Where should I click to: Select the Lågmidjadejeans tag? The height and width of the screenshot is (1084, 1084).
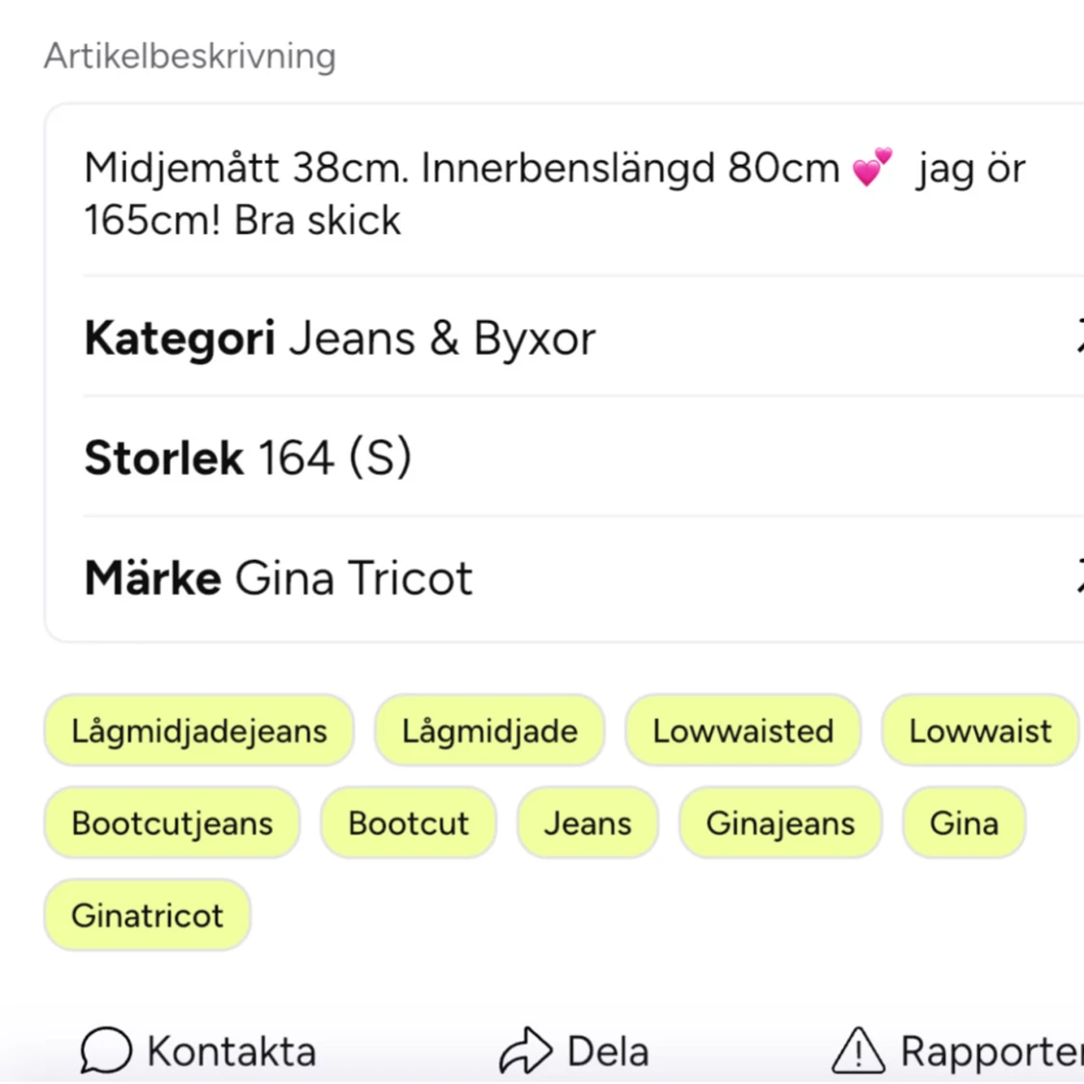pyautogui.click(x=198, y=730)
